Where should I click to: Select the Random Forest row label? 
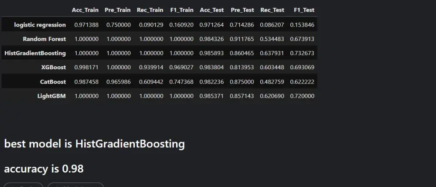point(44,39)
